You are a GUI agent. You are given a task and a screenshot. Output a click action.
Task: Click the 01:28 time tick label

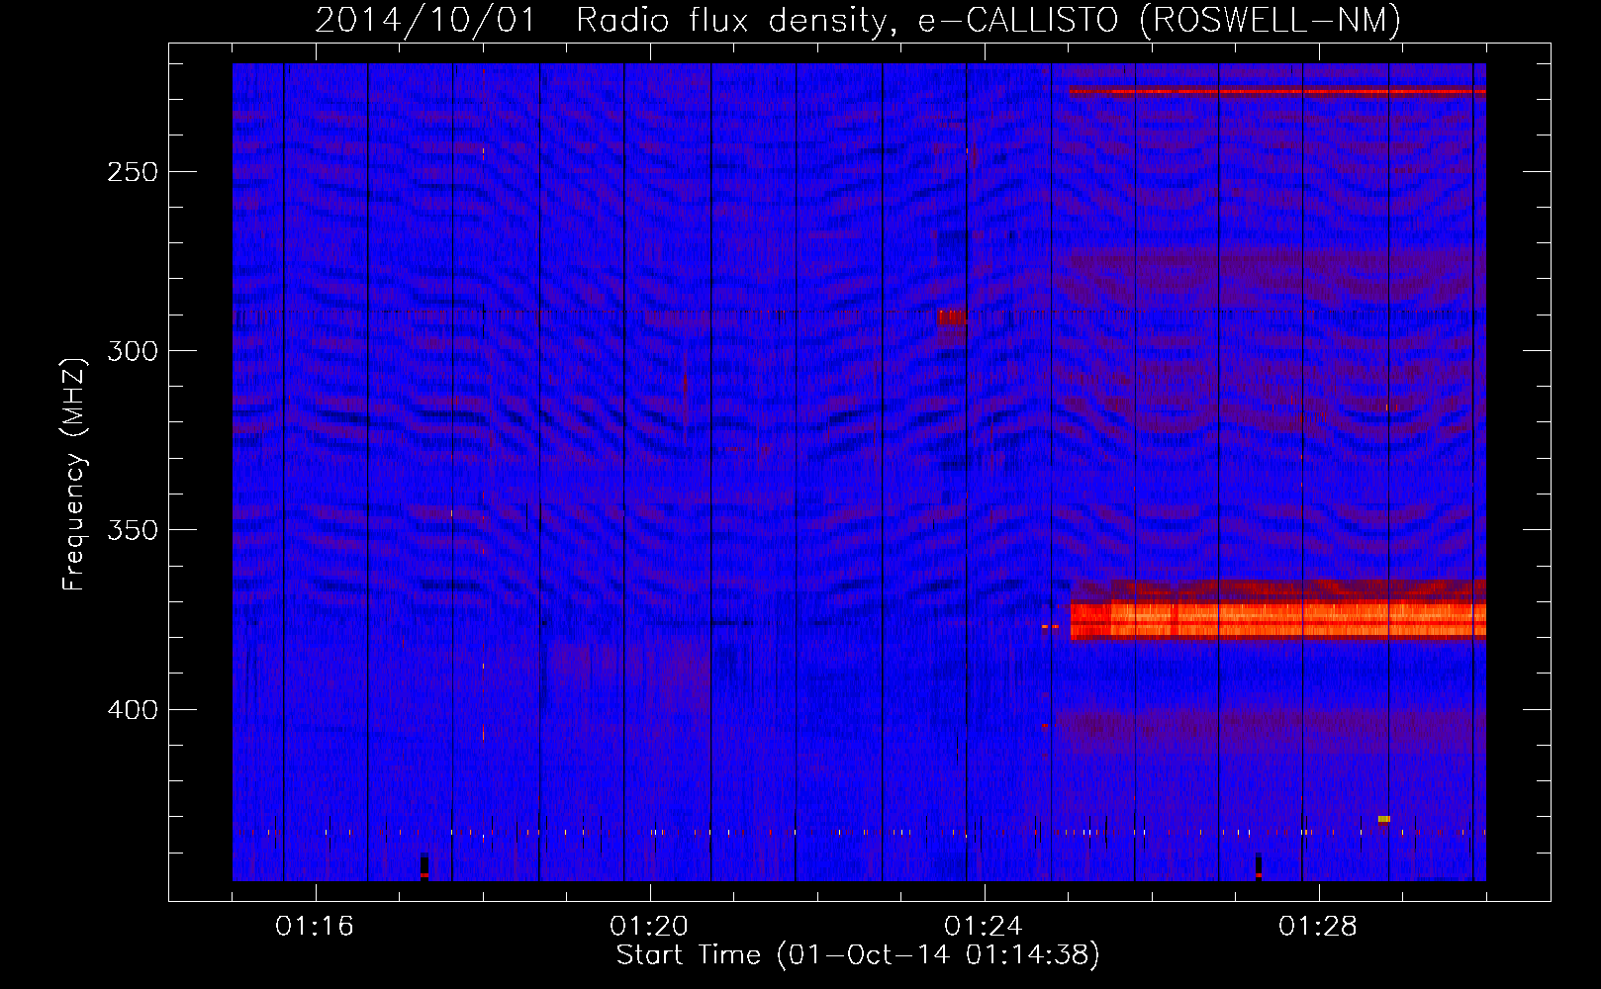click(1318, 927)
